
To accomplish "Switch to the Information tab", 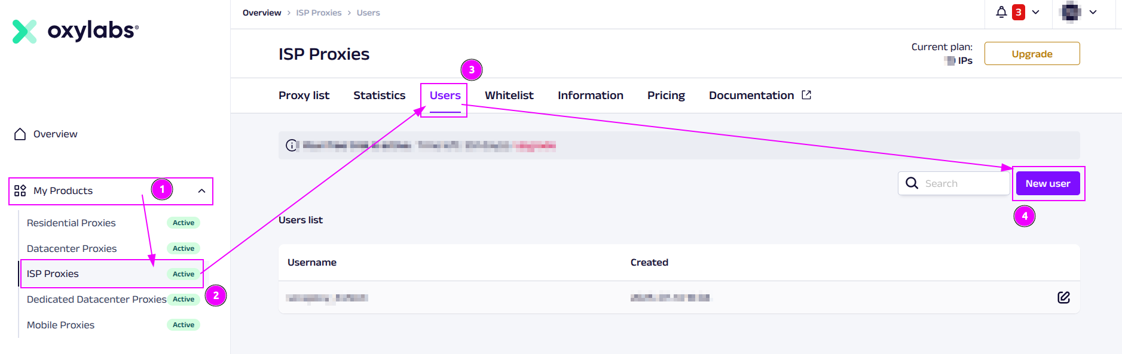I will pyautogui.click(x=590, y=96).
